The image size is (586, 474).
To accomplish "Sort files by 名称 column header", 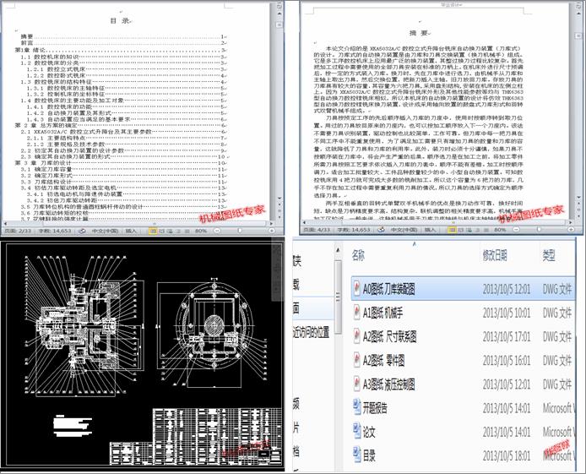I will 358,256.
